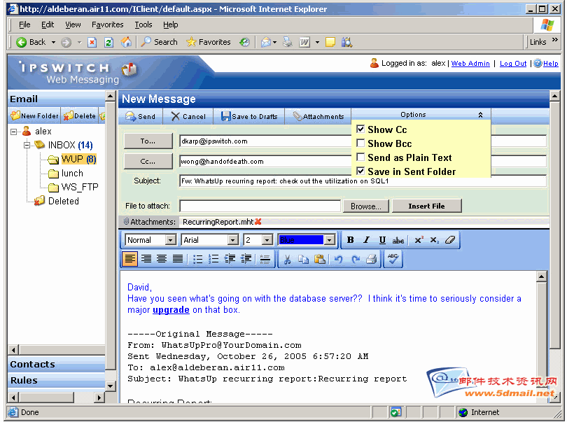Remove the RecurringReport.mht attachment
The width and height of the screenshot is (567, 422).
pyautogui.click(x=258, y=222)
